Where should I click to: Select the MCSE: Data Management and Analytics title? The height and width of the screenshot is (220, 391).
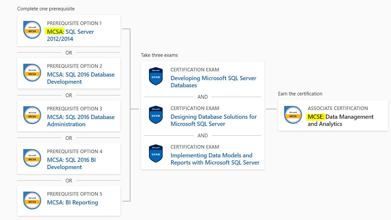click(x=341, y=120)
